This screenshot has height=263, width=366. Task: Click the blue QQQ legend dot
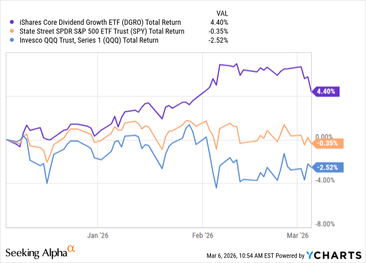pos(9,40)
